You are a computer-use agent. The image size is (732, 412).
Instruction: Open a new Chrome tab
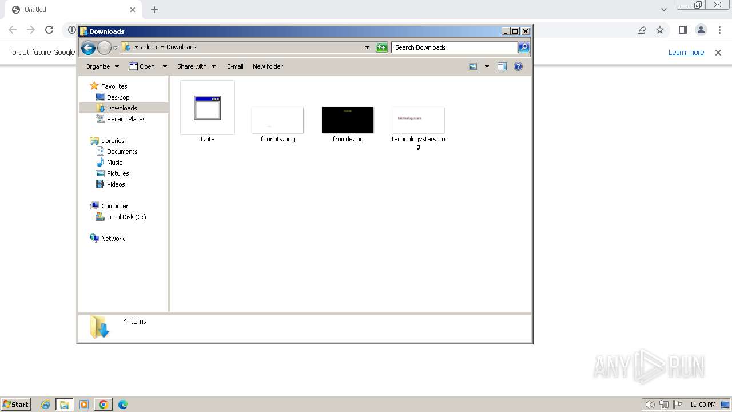pyautogui.click(x=154, y=10)
